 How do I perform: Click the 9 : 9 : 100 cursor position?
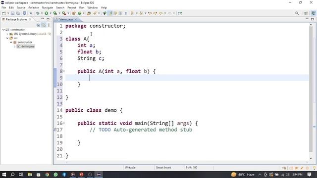[x=191, y=168]
